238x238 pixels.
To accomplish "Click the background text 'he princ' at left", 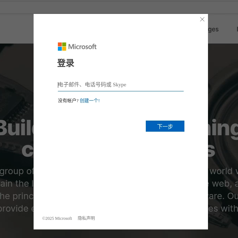I will (x=16, y=196).
